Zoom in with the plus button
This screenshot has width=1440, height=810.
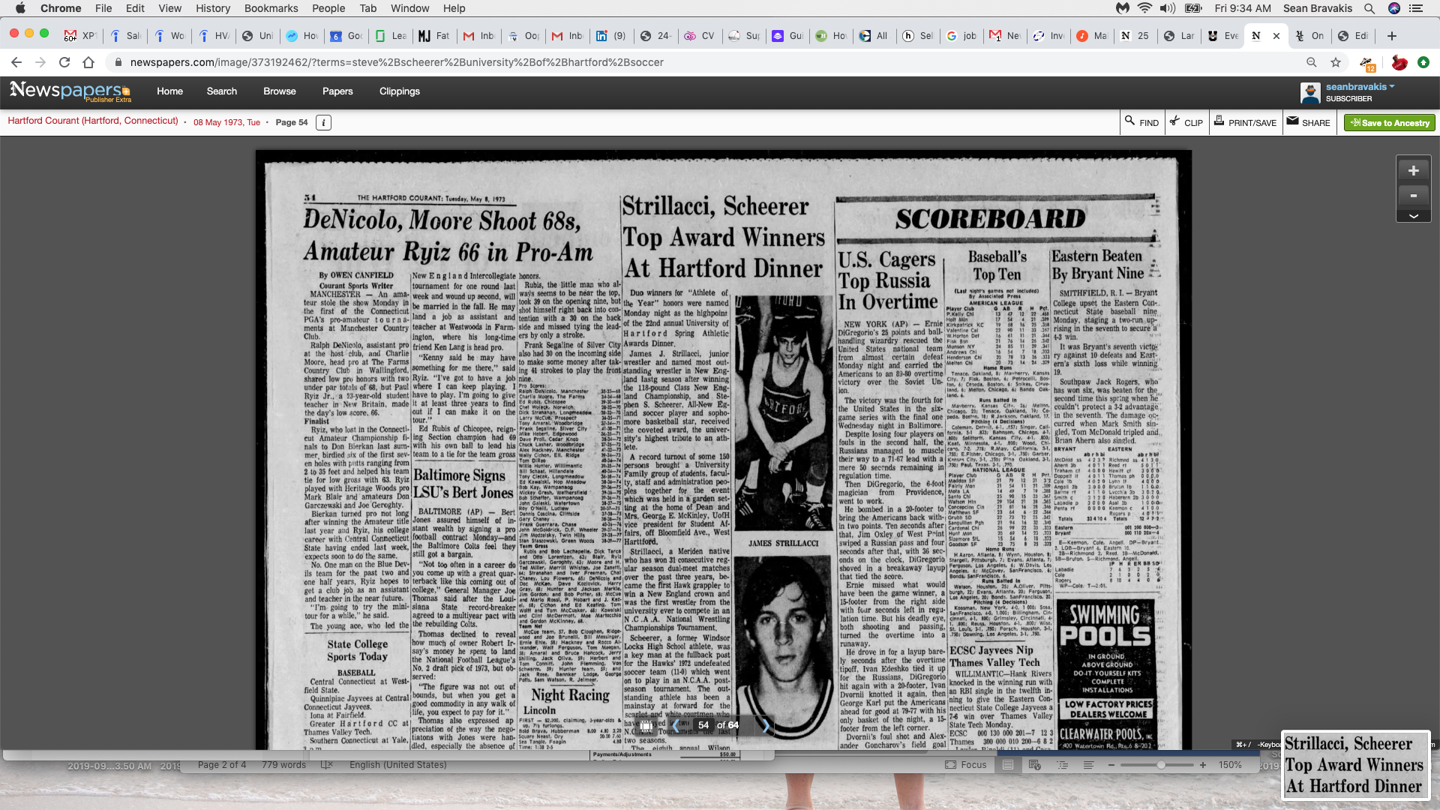point(1413,171)
